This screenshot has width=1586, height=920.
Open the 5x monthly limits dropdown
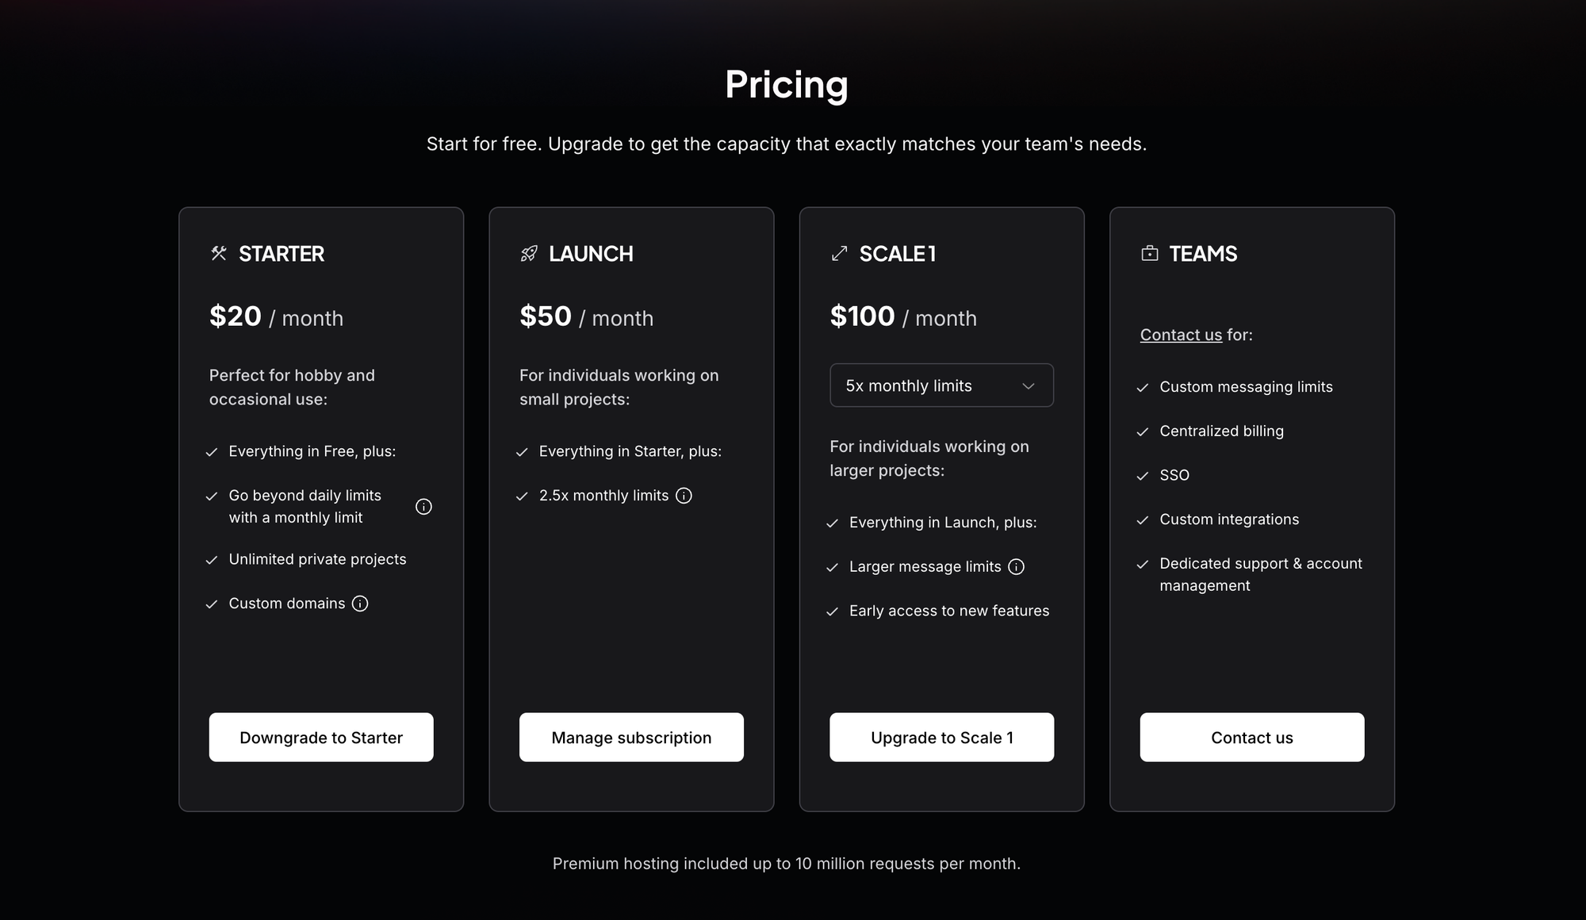click(940, 385)
